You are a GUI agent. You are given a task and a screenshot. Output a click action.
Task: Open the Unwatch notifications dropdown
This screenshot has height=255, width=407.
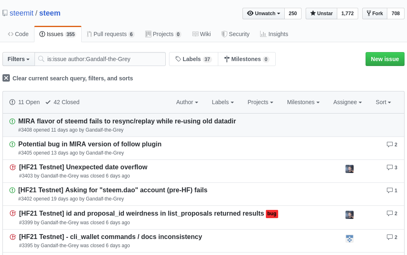click(x=263, y=14)
